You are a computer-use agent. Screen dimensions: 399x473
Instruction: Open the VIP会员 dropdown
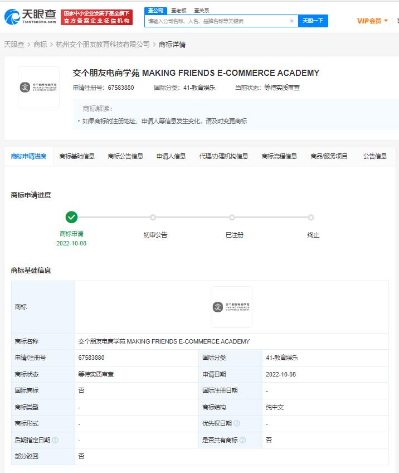click(372, 21)
